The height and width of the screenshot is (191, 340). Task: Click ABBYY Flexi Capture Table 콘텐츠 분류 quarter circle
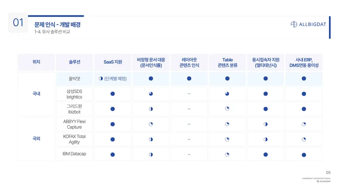click(227, 124)
